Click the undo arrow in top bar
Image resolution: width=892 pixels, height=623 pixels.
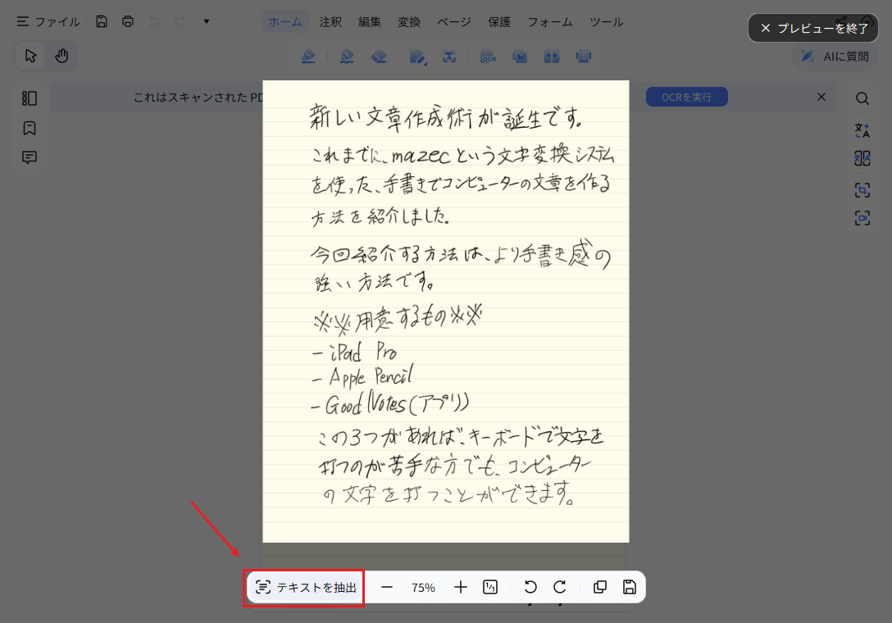(154, 21)
